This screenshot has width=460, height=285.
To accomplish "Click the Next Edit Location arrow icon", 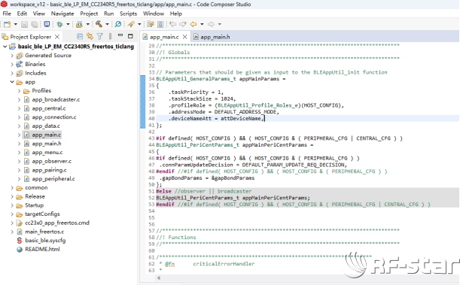I will (x=183, y=24).
